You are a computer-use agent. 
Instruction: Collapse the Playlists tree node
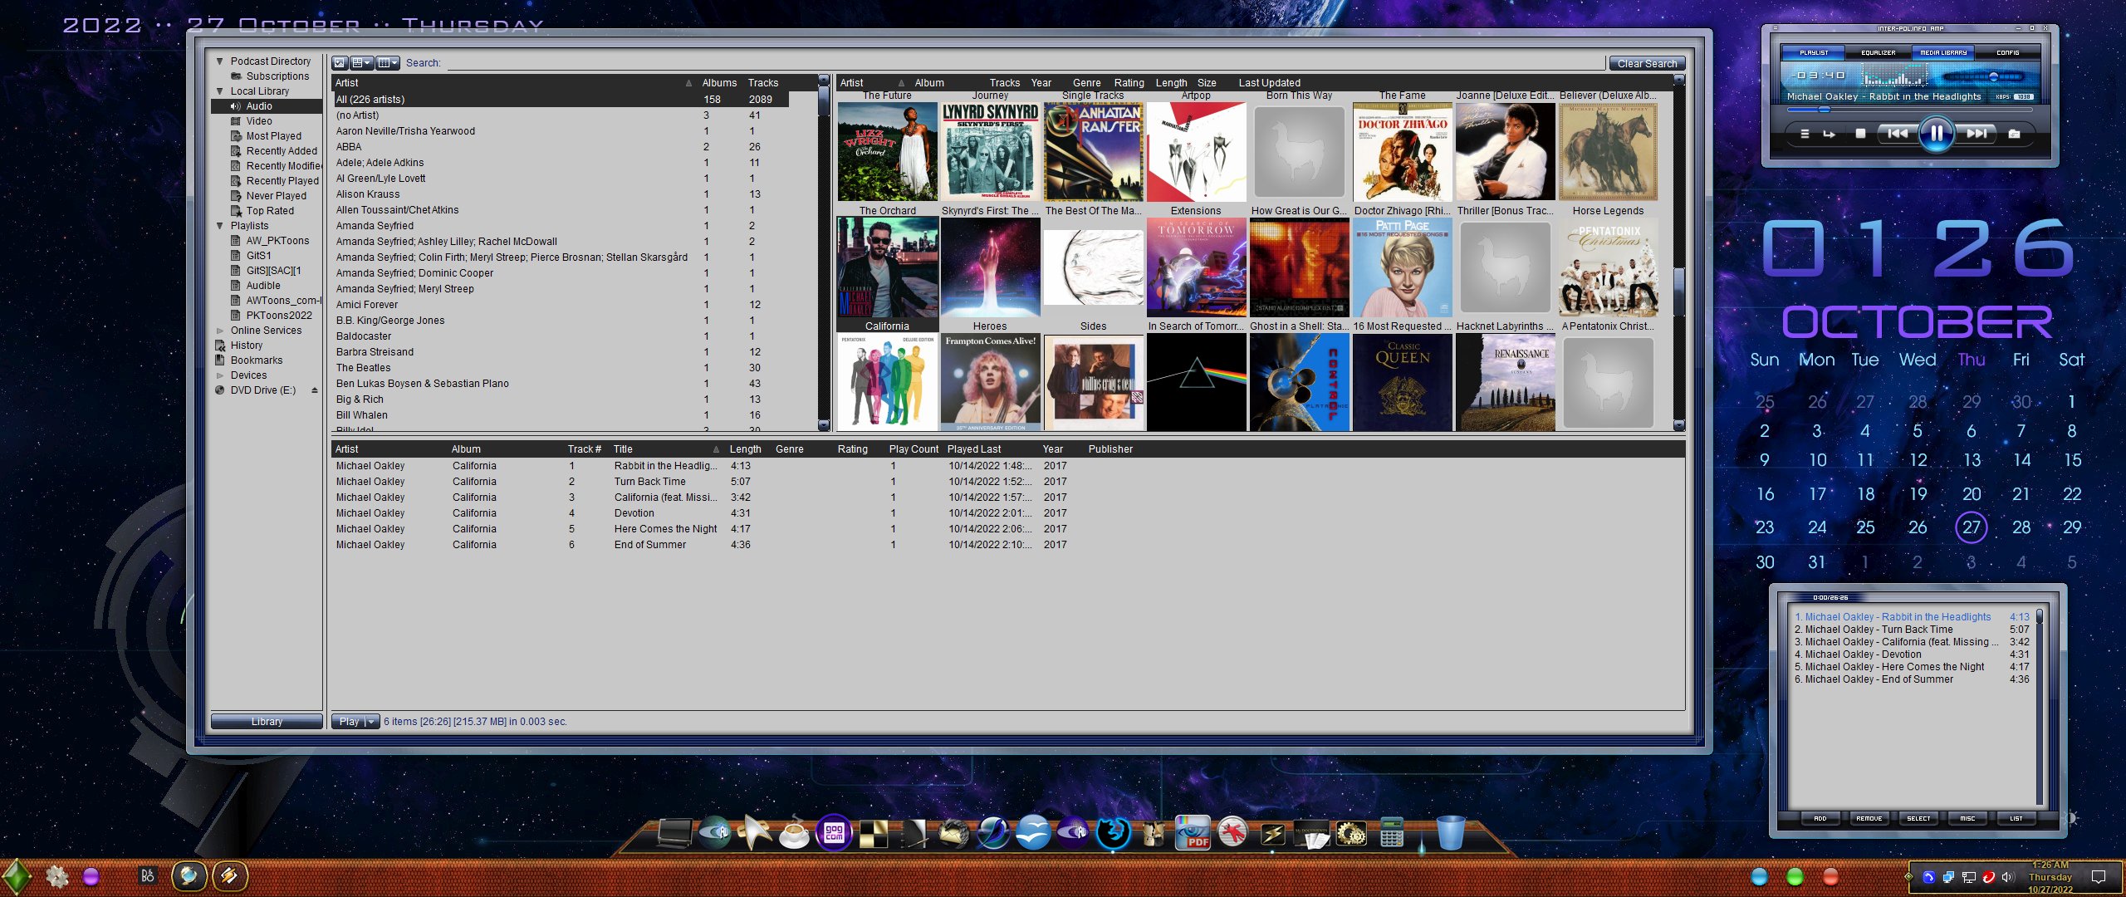click(x=219, y=225)
